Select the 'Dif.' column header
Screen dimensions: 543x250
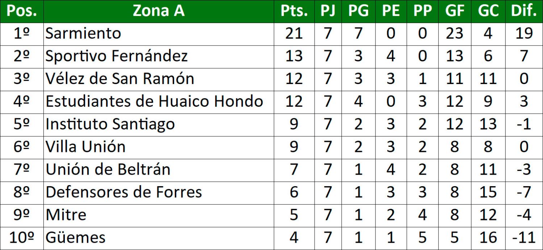(x=523, y=11)
